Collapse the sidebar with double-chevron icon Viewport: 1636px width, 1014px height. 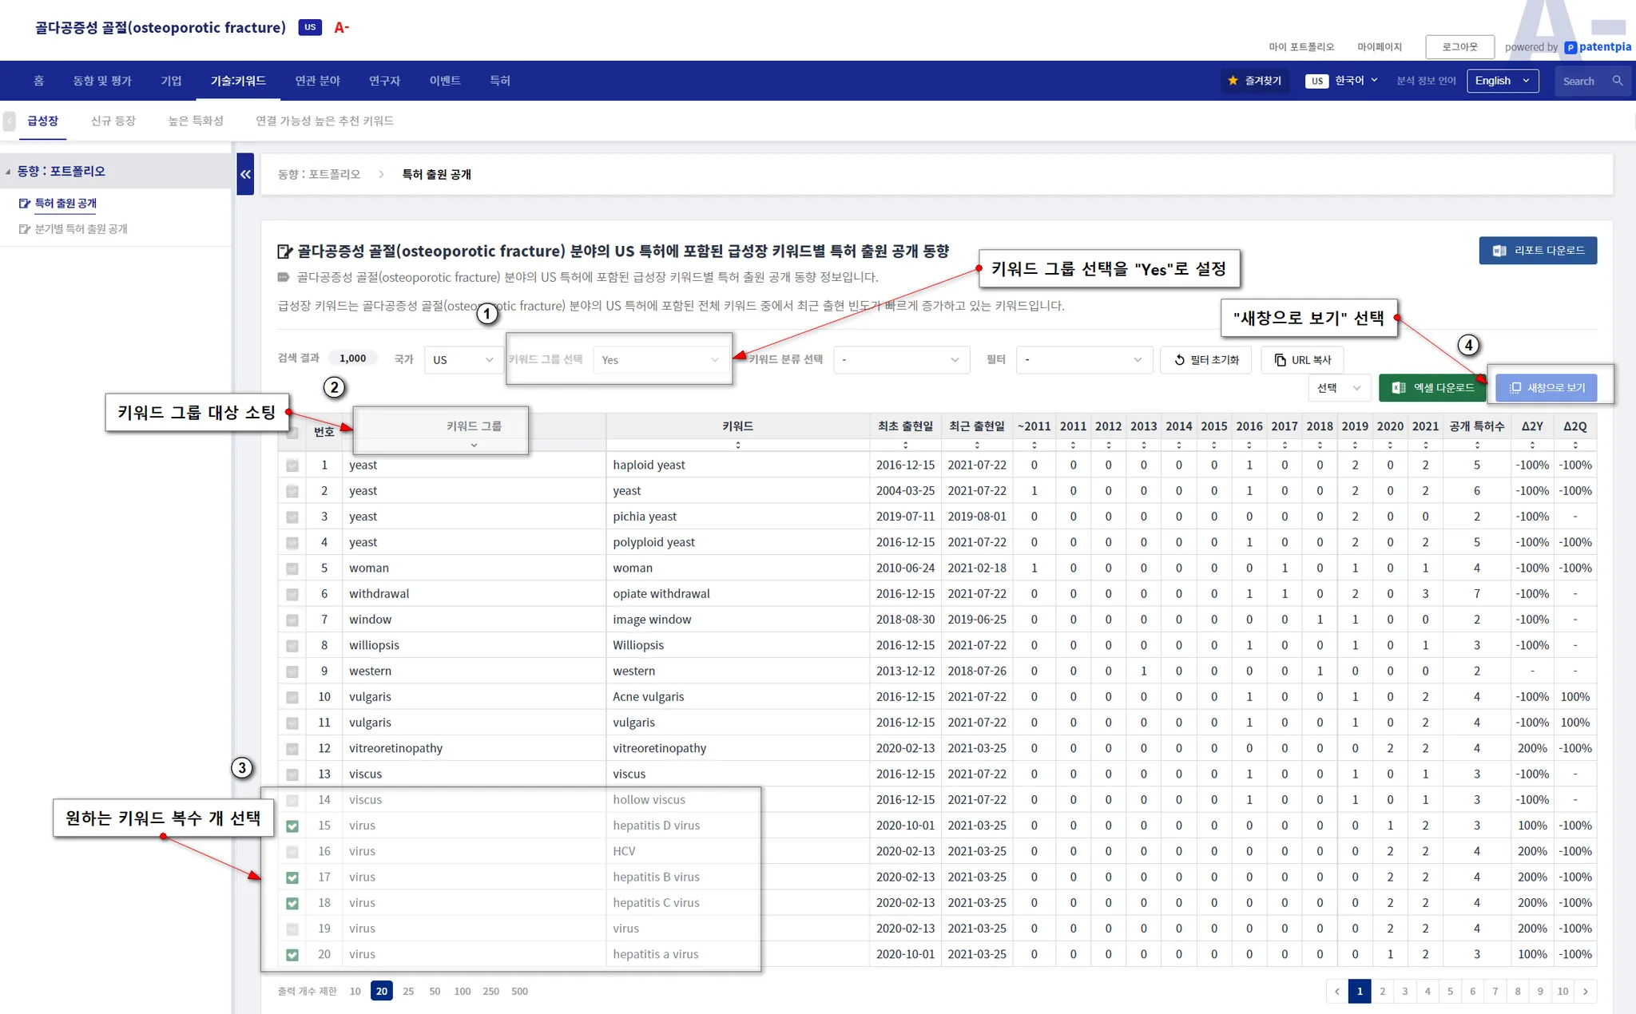[245, 174]
